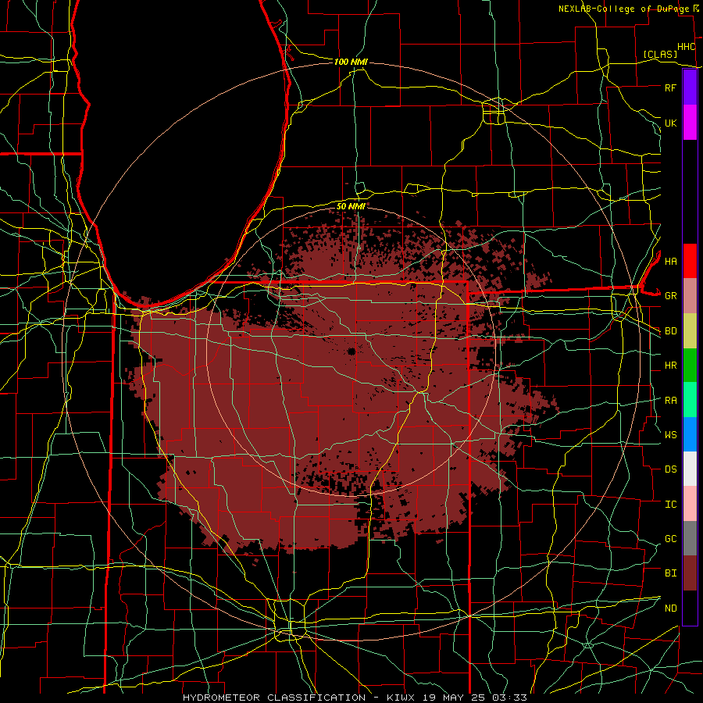Click the GC gray legend swatch

pos(690,538)
